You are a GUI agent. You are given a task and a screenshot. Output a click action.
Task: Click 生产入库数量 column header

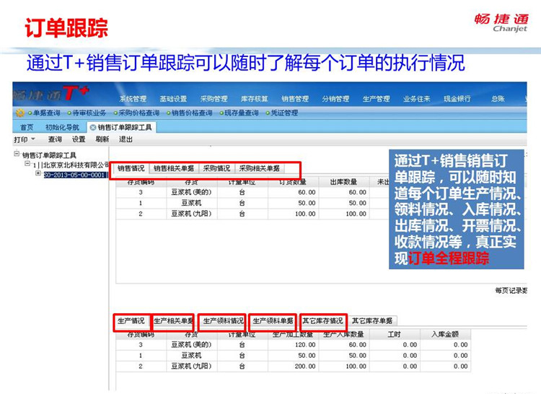343,334
